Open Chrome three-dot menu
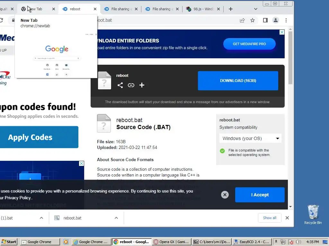This screenshot has width=329, height=246. (x=286, y=20)
